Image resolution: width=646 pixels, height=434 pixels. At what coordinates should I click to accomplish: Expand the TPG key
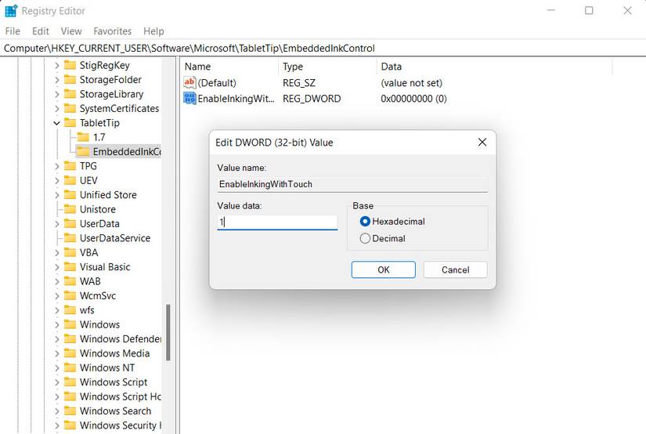point(57,166)
